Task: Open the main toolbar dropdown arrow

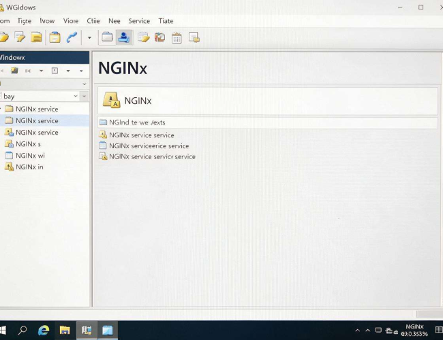Action: (89, 37)
